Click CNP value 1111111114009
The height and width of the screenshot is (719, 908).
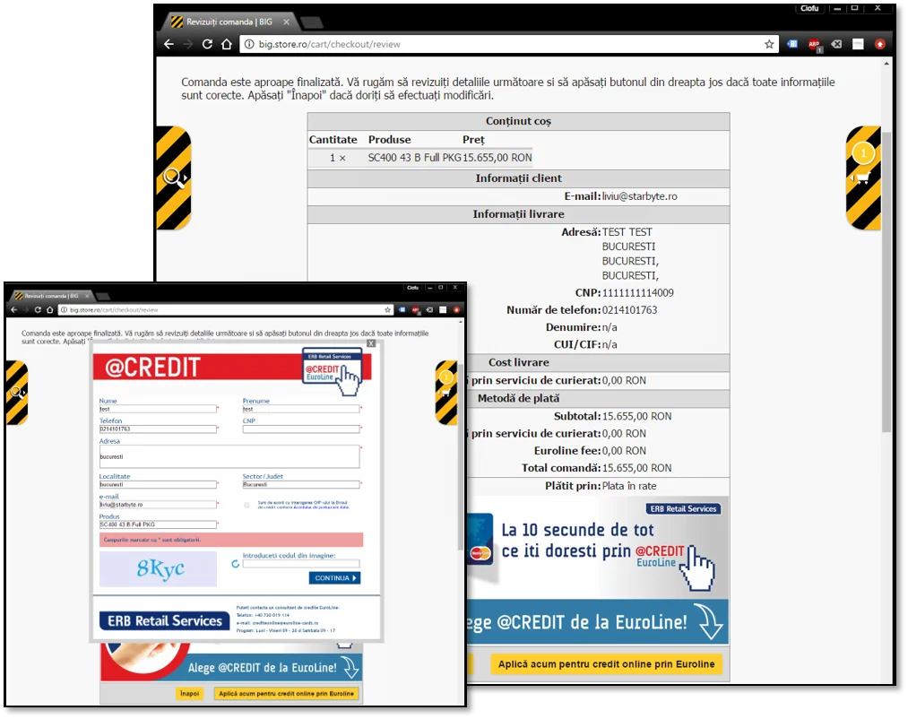pos(637,293)
